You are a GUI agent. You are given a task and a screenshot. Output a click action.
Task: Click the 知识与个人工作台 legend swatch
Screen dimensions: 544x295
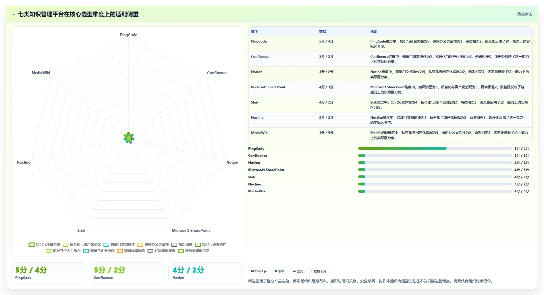coord(49,251)
